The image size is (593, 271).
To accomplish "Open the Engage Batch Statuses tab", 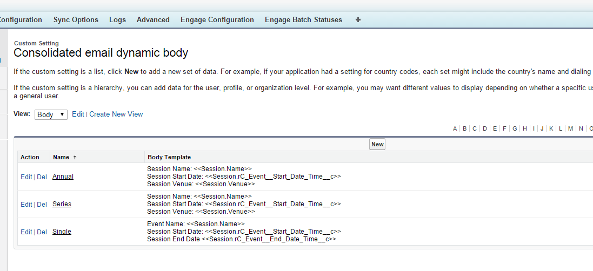I will click(x=303, y=20).
